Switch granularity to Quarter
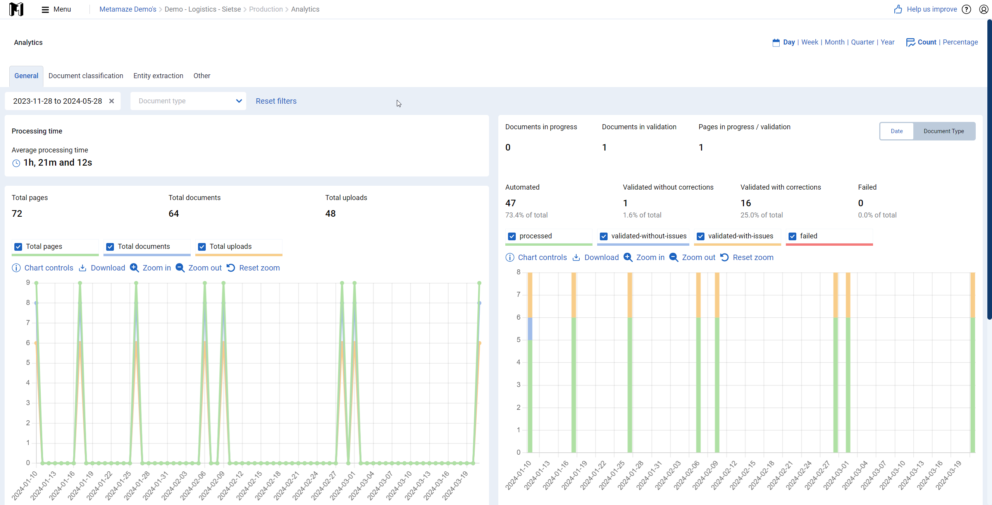This screenshot has height=505, width=992. click(863, 42)
